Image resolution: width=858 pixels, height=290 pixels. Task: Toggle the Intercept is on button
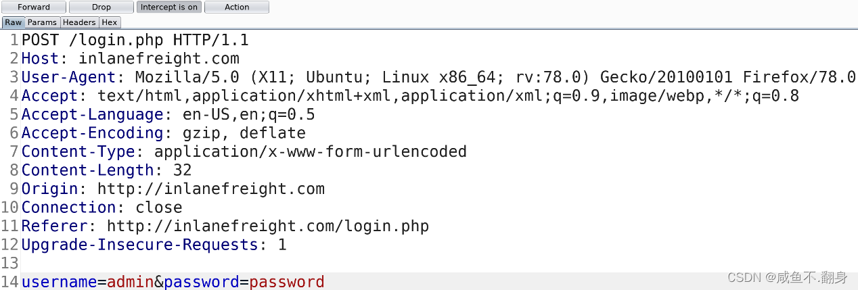pyautogui.click(x=169, y=7)
